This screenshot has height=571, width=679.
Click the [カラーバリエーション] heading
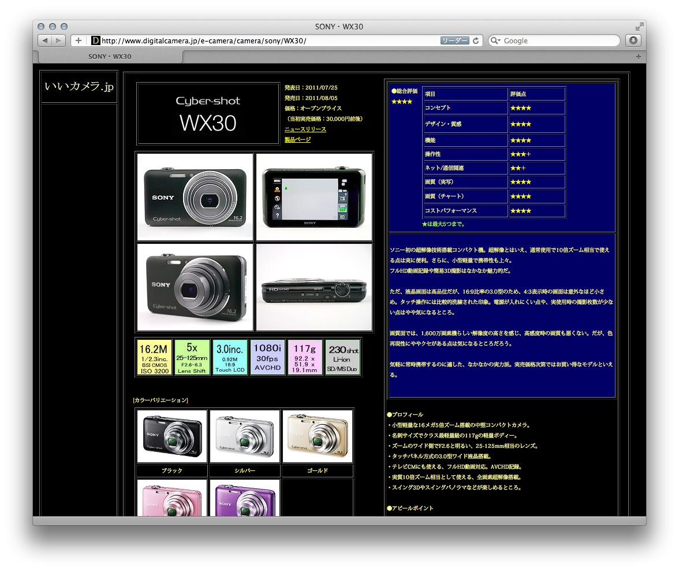click(161, 400)
